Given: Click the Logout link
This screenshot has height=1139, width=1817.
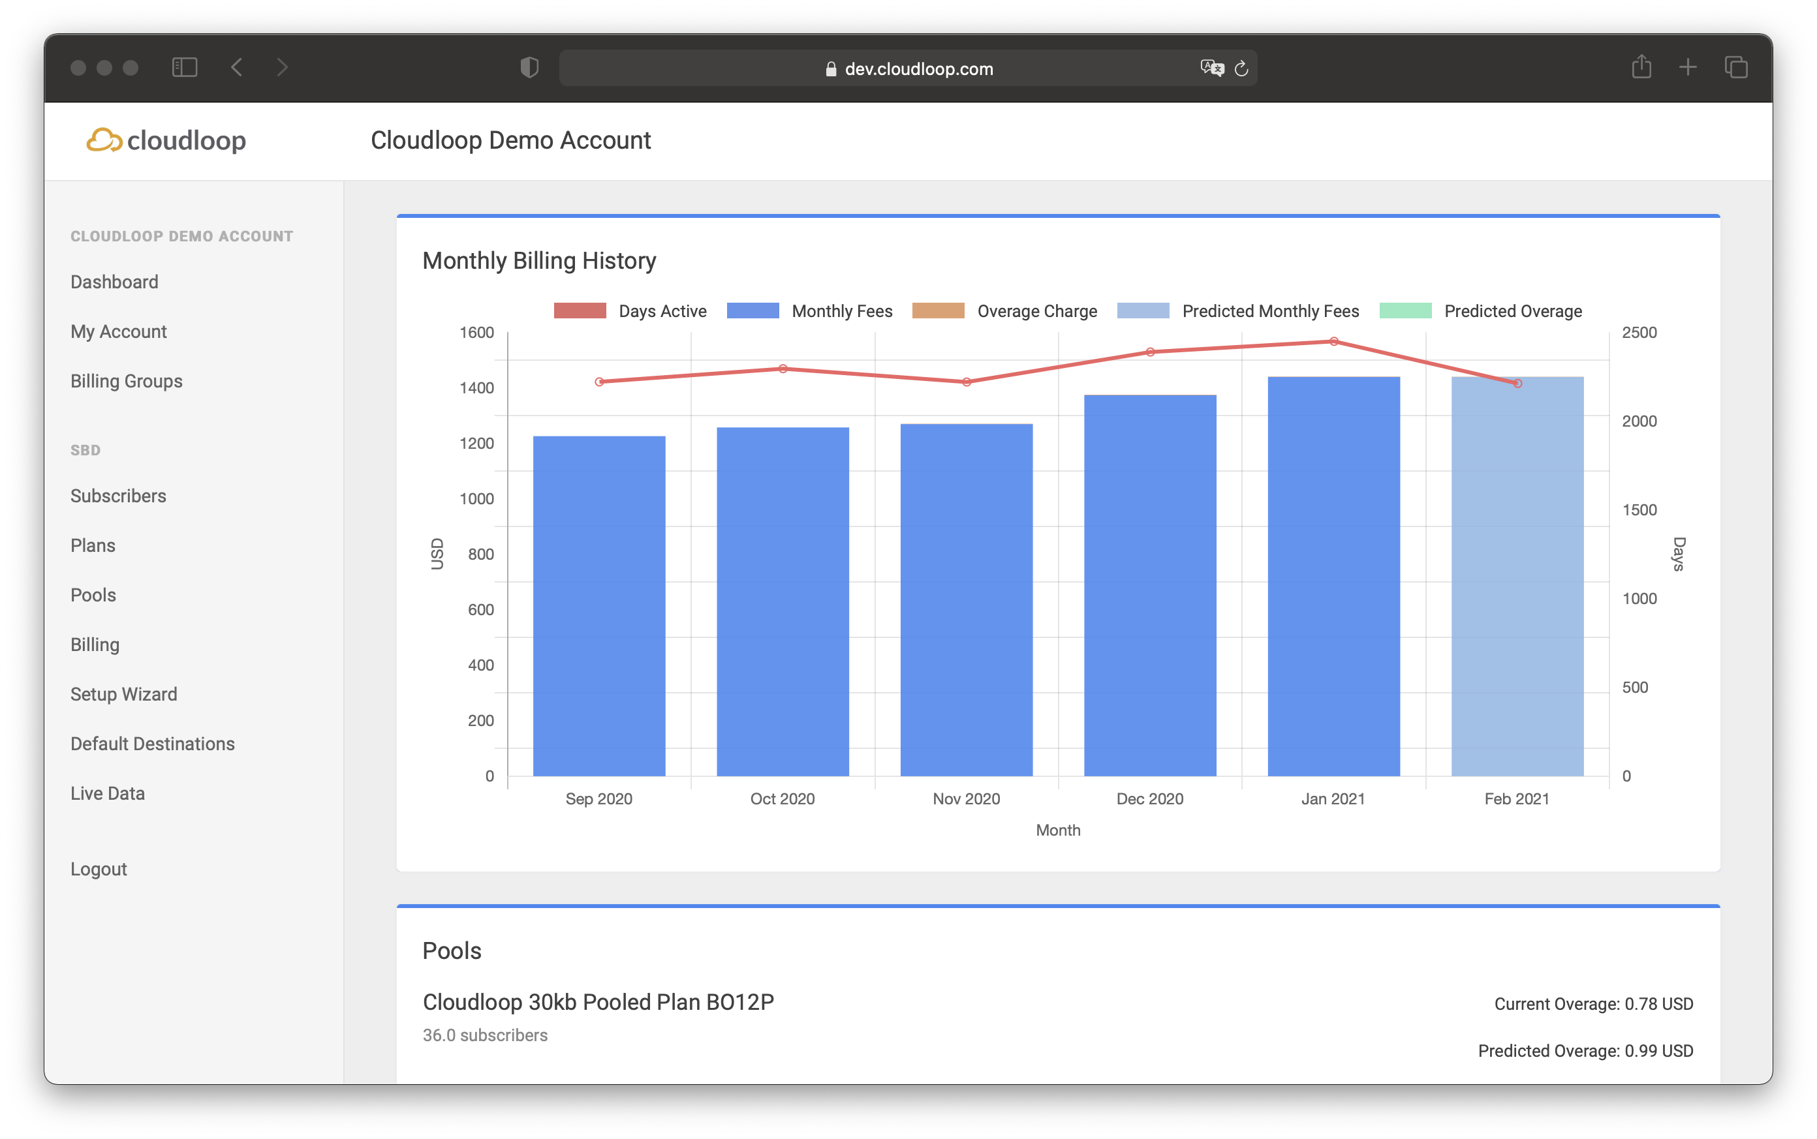Looking at the screenshot, I should coord(99,868).
